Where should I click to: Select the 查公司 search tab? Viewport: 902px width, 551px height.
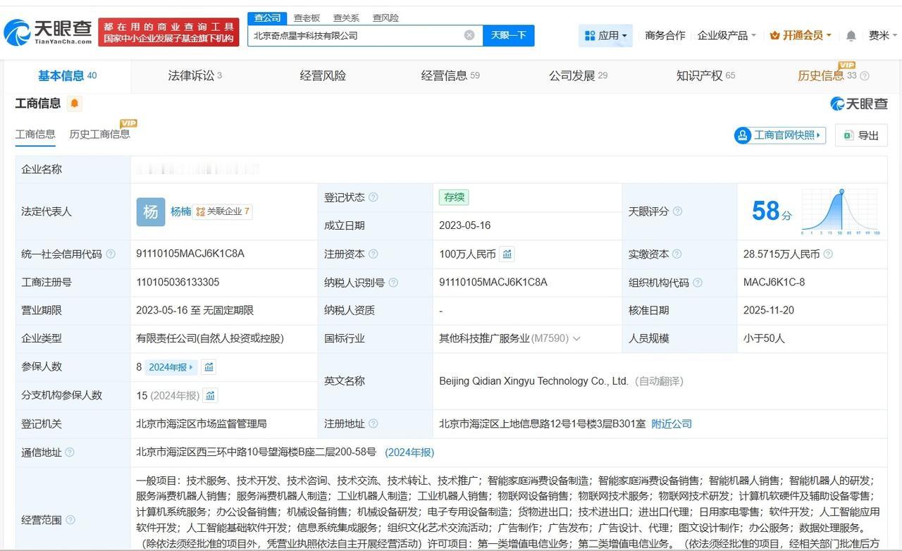[x=267, y=18]
